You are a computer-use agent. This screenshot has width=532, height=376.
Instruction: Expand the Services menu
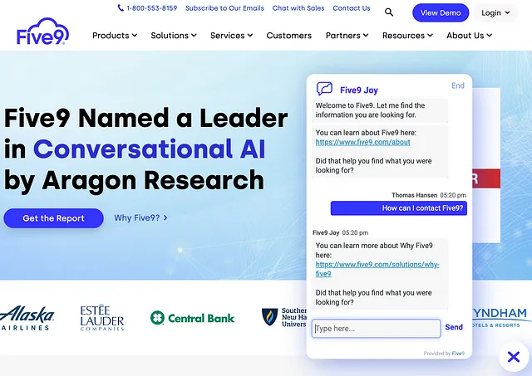pyautogui.click(x=231, y=35)
